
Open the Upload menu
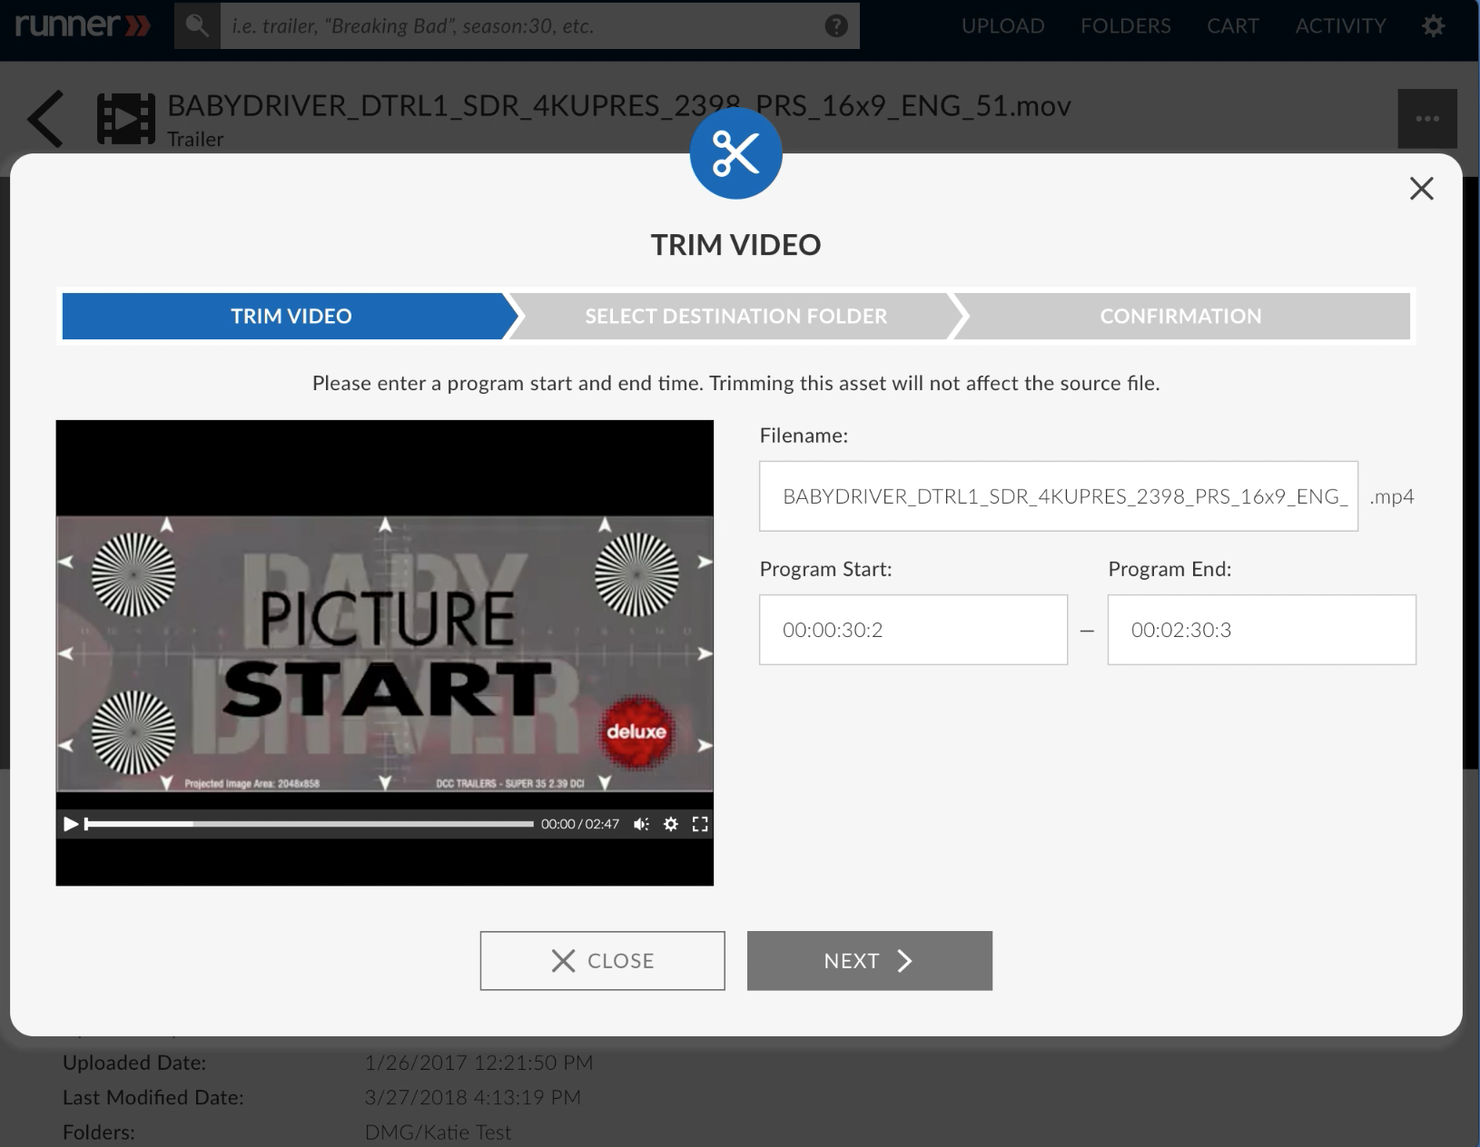coord(1003,25)
